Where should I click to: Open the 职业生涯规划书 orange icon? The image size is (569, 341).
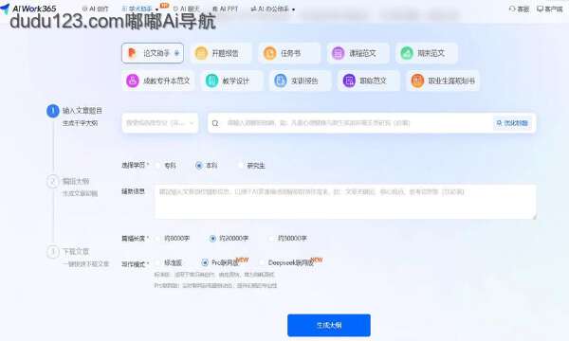(417, 81)
